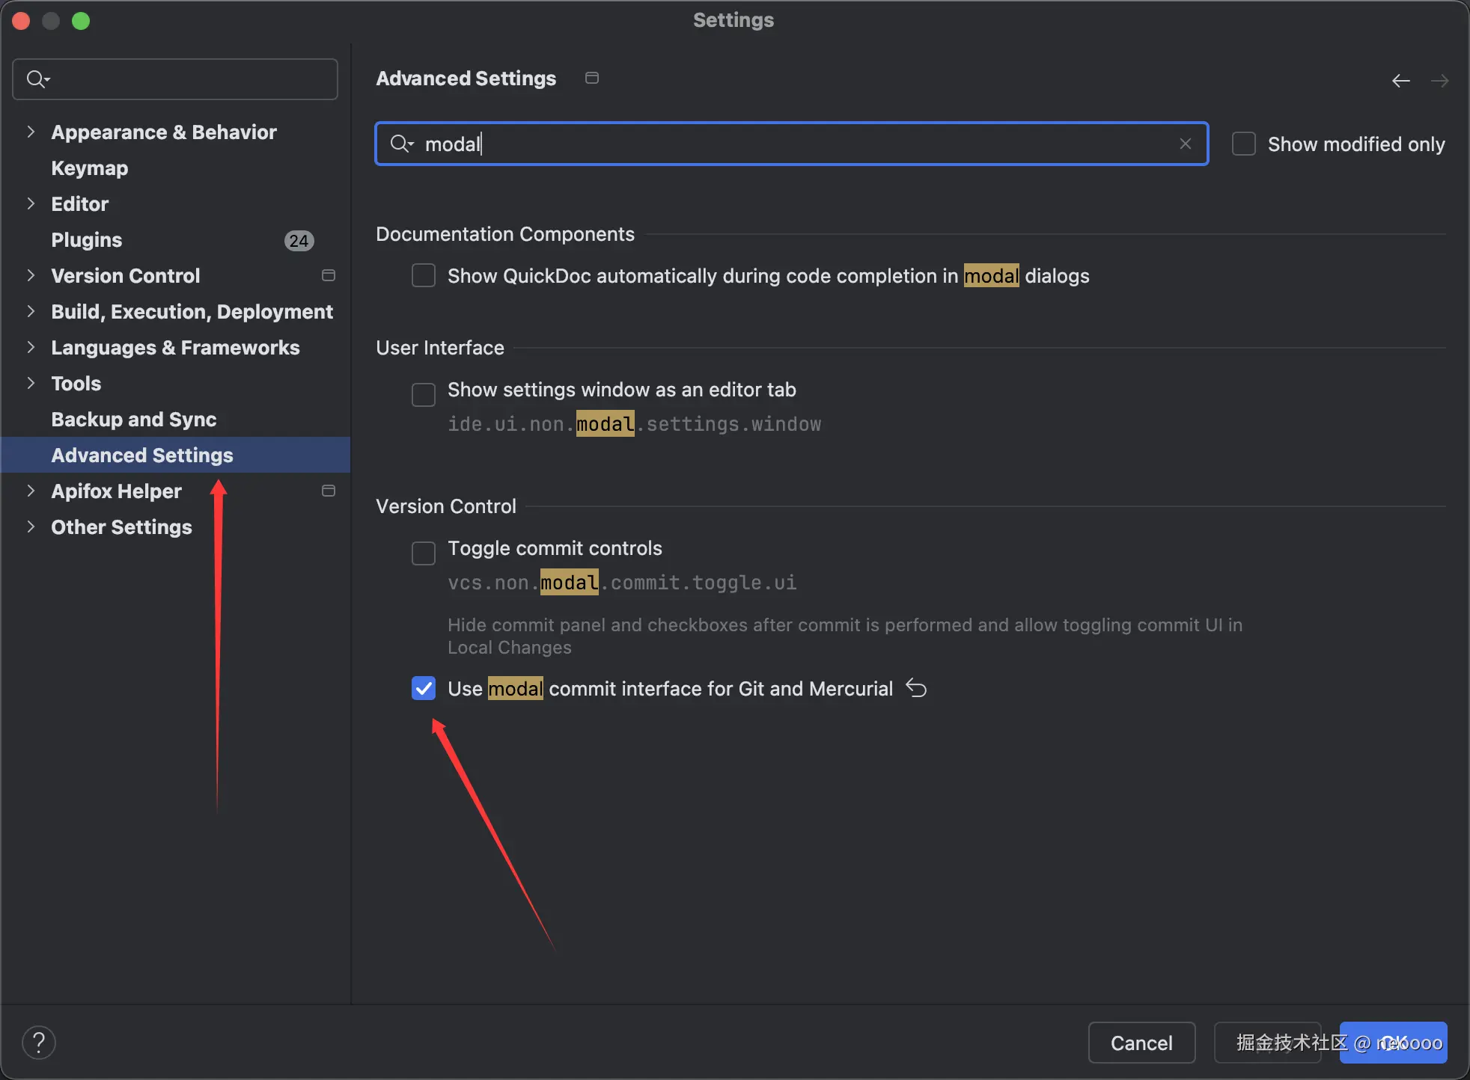Expand the Editor settings tree

(31, 203)
